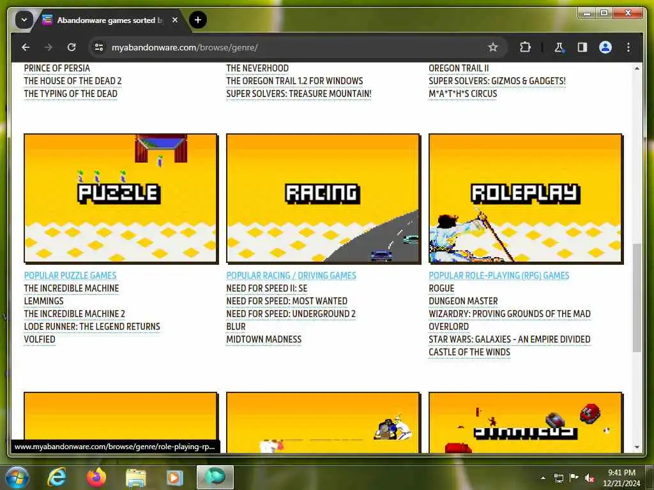The width and height of the screenshot is (654, 490).
Task: Reload the current page
Action: 72,47
